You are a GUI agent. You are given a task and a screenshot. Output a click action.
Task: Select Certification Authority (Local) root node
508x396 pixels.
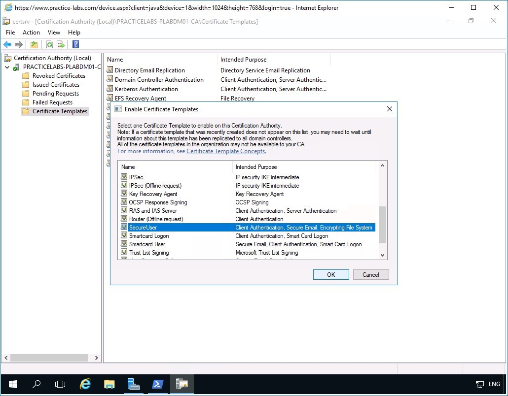point(52,58)
